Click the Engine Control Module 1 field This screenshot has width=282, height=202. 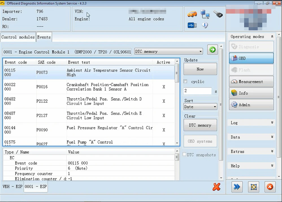67,52
